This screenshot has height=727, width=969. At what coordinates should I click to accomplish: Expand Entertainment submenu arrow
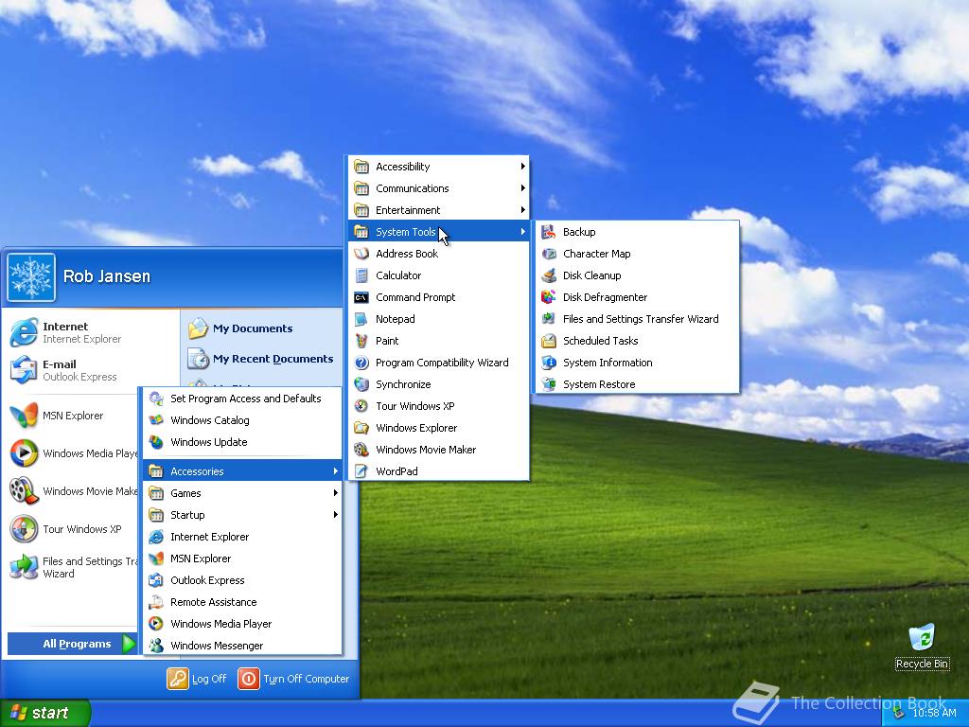pyautogui.click(x=522, y=210)
